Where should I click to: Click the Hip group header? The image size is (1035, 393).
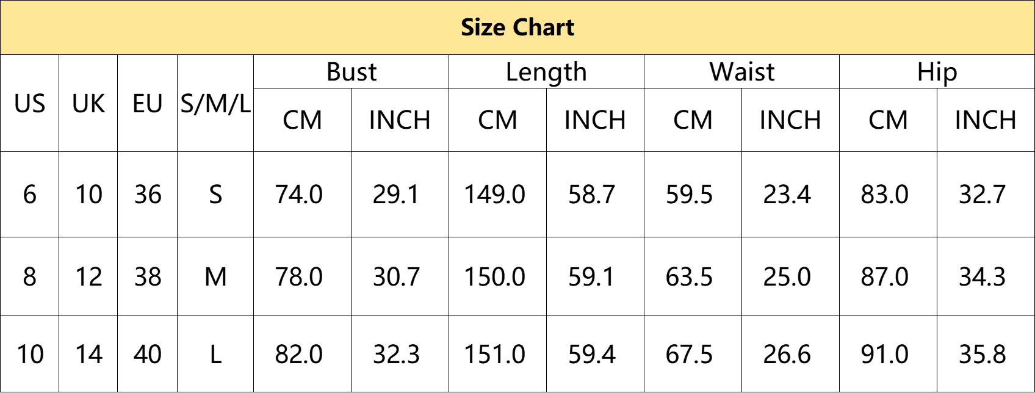(937, 72)
